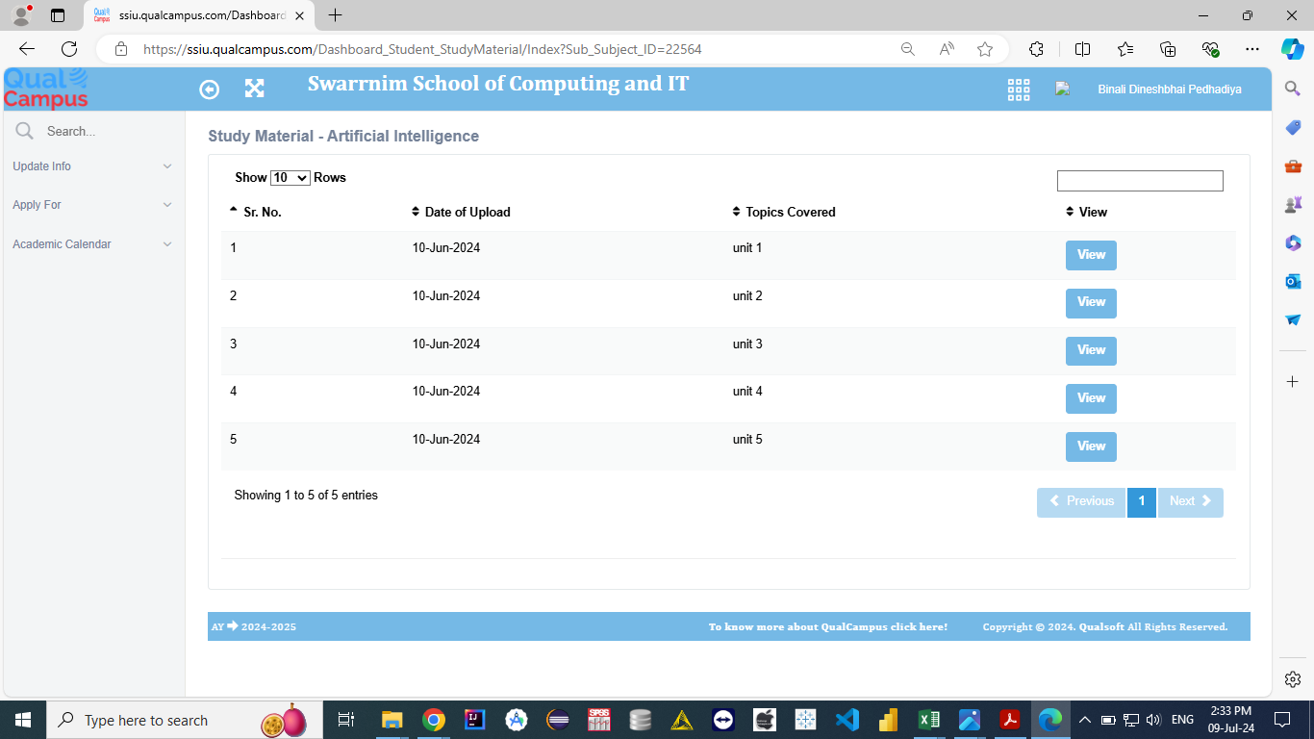Open Edge sidebar Outlook icon
Viewport: 1314px width, 739px height.
(1293, 281)
